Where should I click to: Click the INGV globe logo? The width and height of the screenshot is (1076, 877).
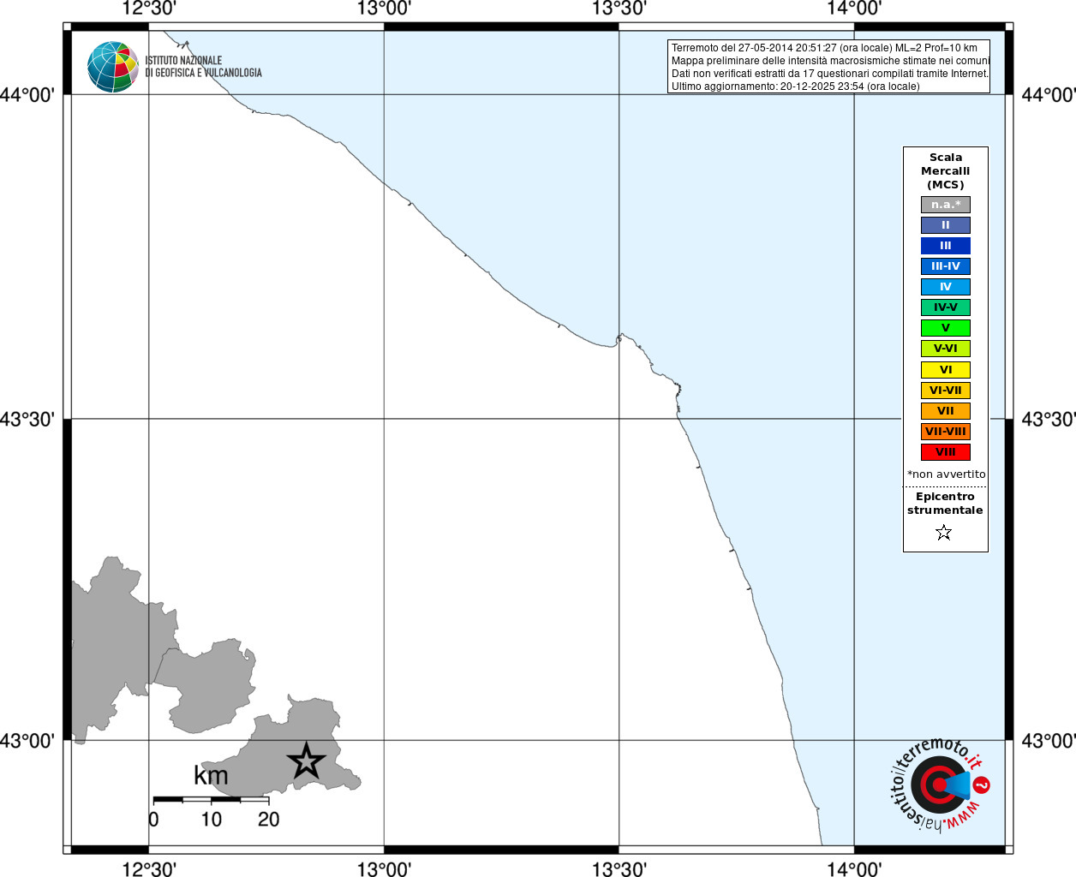pyautogui.click(x=113, y=67)
